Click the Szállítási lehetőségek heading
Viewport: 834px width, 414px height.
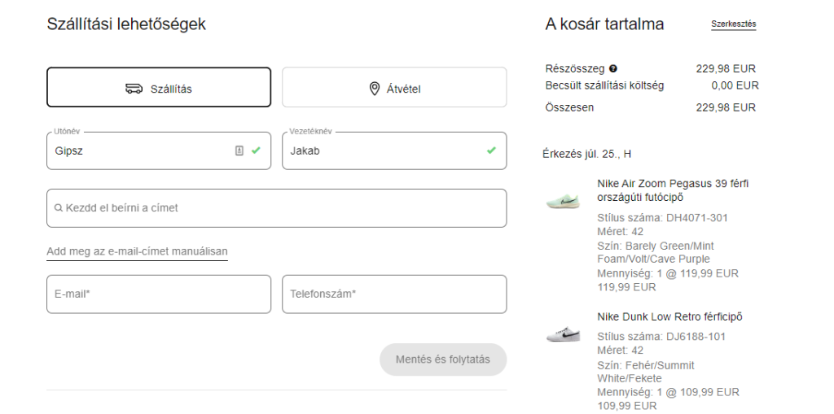tap(126, 24)
